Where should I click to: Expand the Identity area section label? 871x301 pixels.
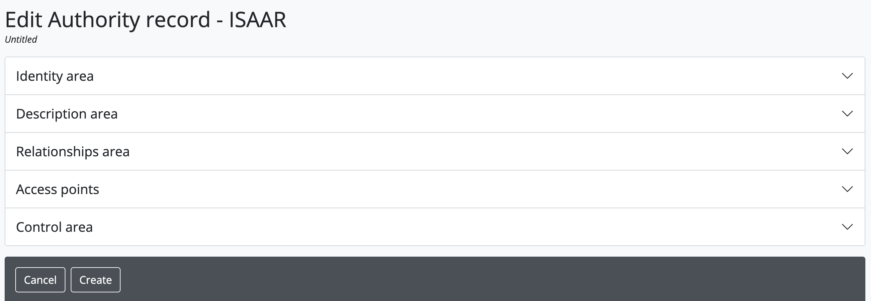pos(55,76)
